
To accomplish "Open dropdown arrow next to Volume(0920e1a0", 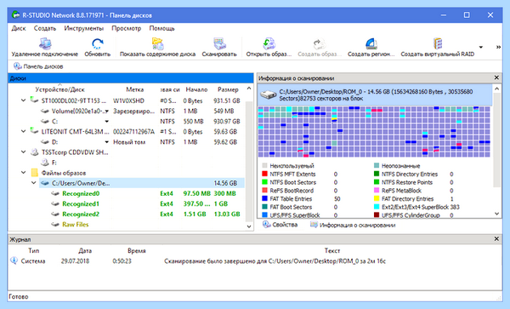I will (107, 112).
